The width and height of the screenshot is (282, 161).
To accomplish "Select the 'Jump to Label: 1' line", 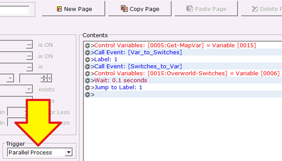I will tap(183, 87).
